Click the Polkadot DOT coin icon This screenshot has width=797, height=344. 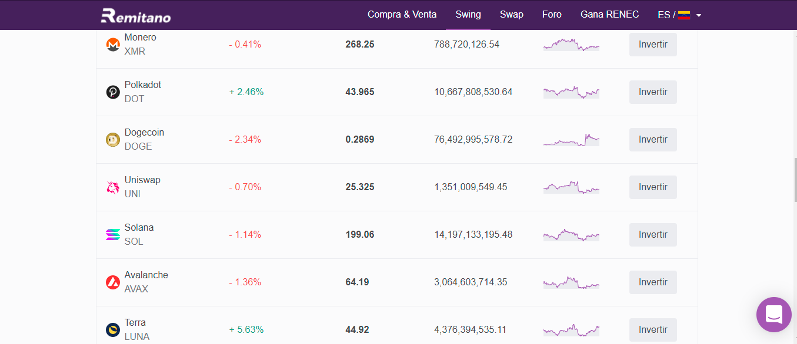coord(112,92)
